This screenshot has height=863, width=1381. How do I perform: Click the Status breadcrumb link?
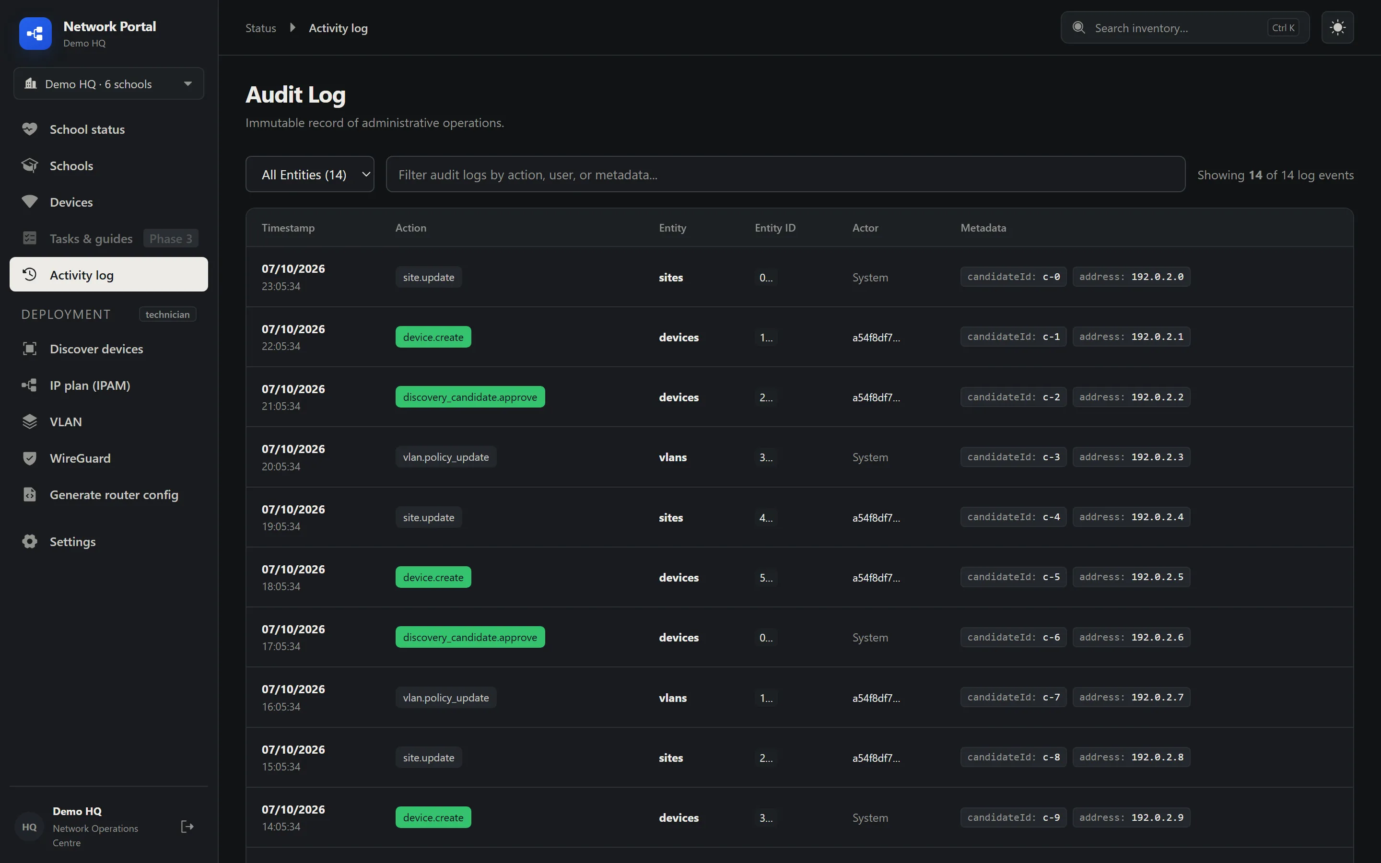tap(261, 28)
